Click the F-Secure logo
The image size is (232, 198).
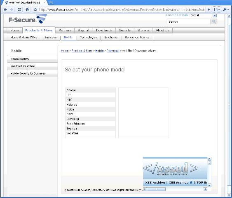(28, 19)
